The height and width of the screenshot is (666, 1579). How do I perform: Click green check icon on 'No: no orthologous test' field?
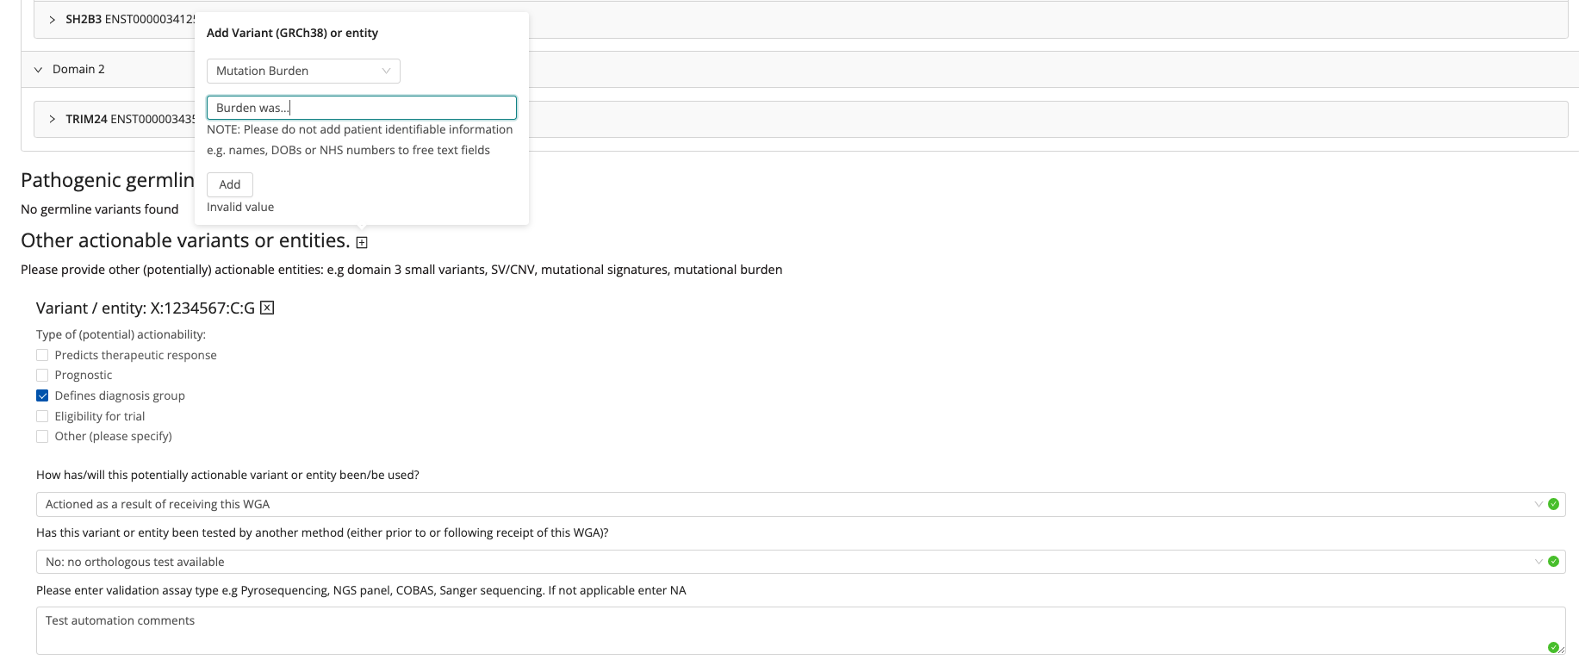[1553, 562]
